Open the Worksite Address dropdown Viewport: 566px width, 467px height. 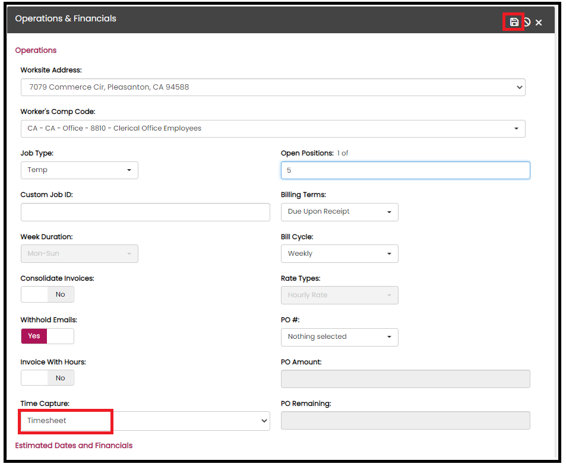pos(273,87)
